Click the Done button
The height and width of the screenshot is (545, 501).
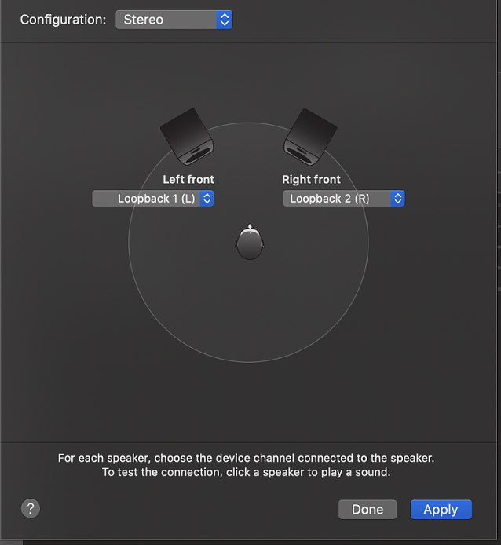point(368,509)
